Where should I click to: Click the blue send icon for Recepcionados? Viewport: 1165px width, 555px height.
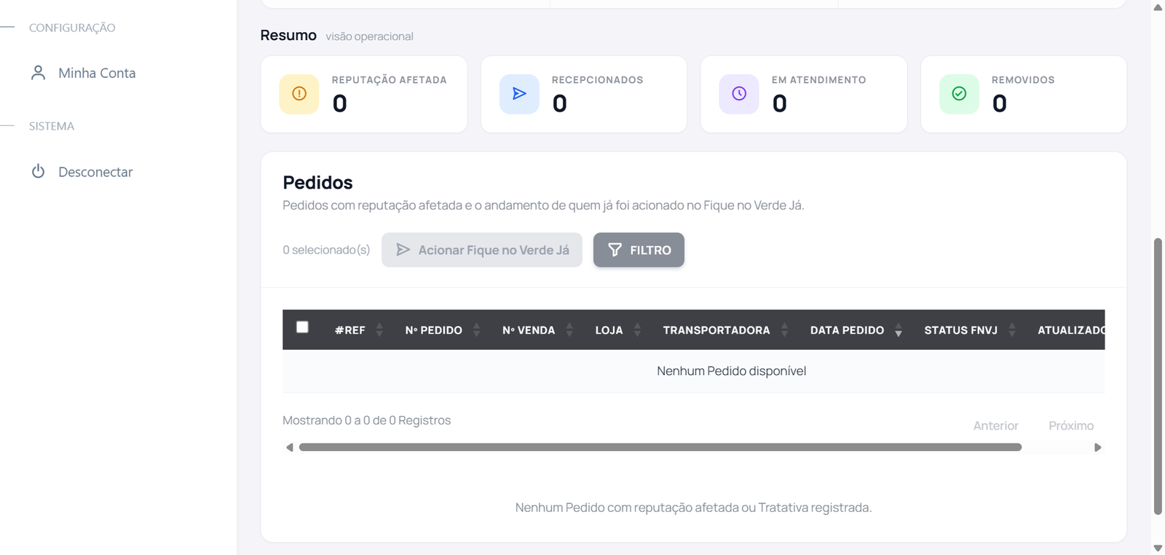coord(519,94)
